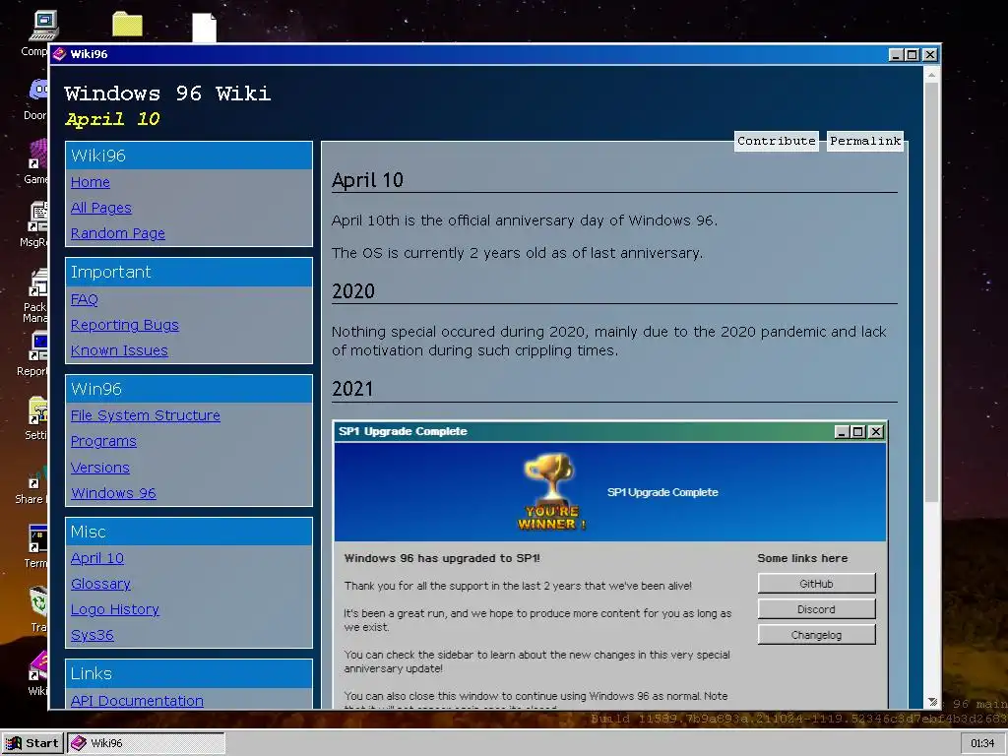Click the Contribute tab
This screenshot has width=1008, height=756.
pos(777,141)
